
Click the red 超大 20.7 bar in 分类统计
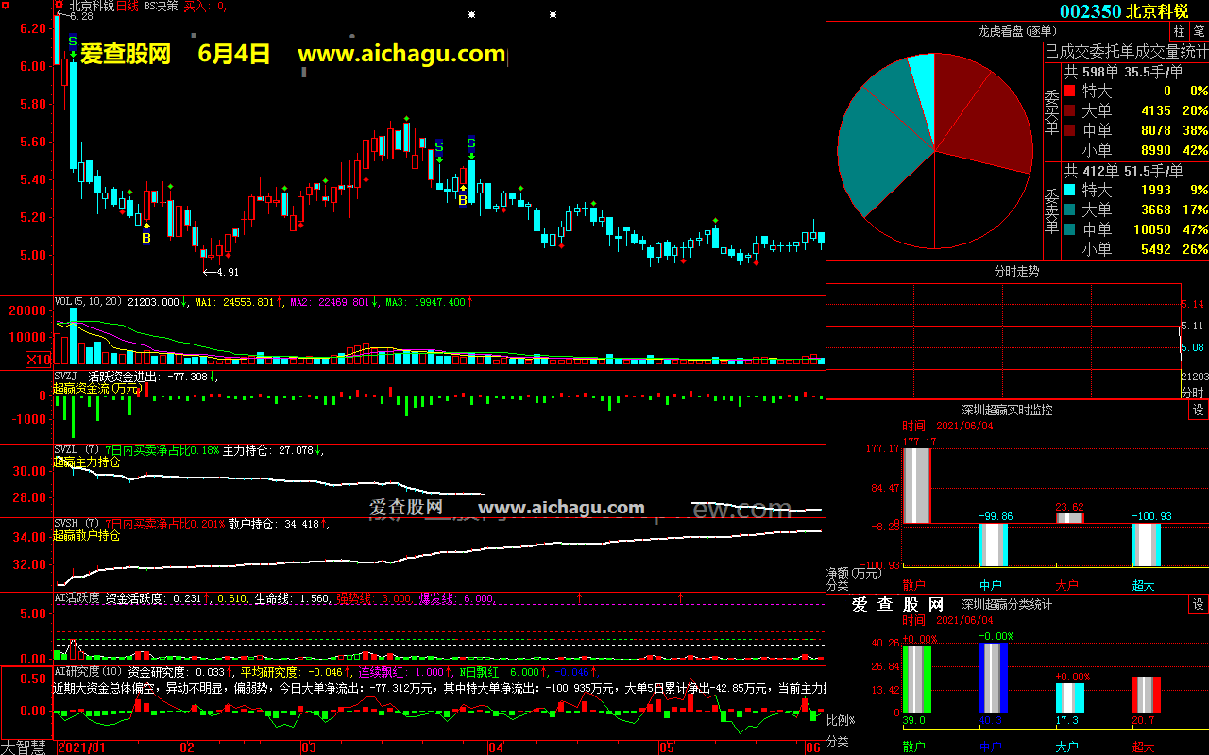click(x=1147, y=695)
